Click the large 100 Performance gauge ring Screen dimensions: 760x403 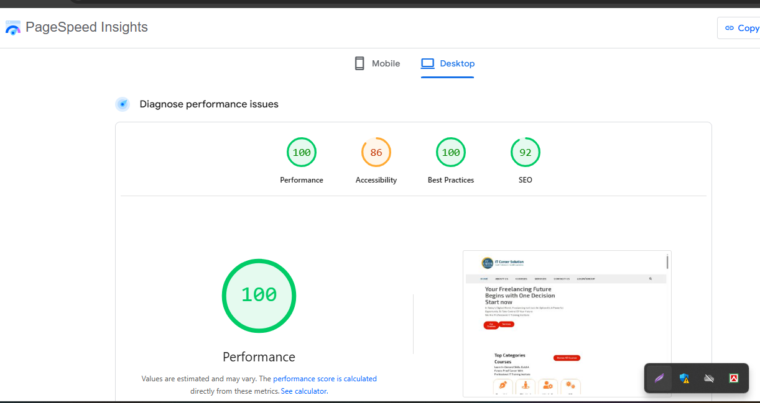(259, 296)
